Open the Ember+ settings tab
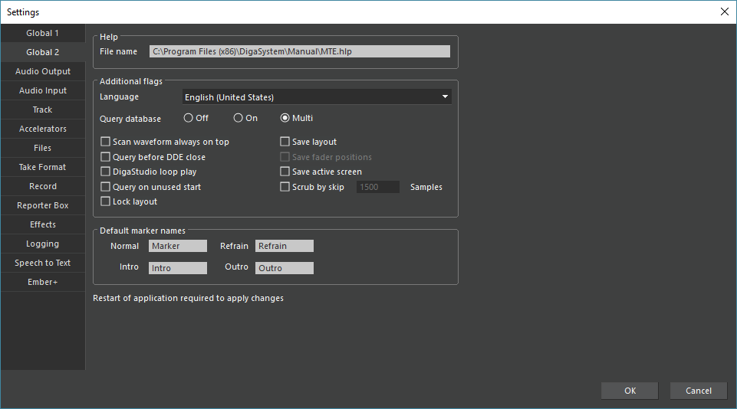This screenshot has height=409, width=737. [x=42, y=282]
